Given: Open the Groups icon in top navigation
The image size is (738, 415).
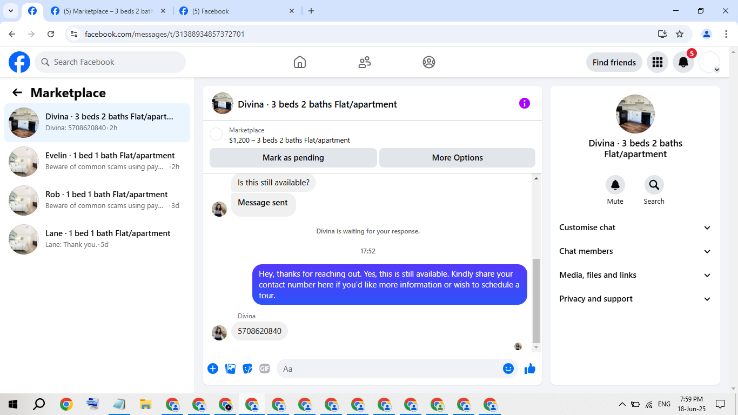Looking at the screenshot, I should click(x=429, y=62).
